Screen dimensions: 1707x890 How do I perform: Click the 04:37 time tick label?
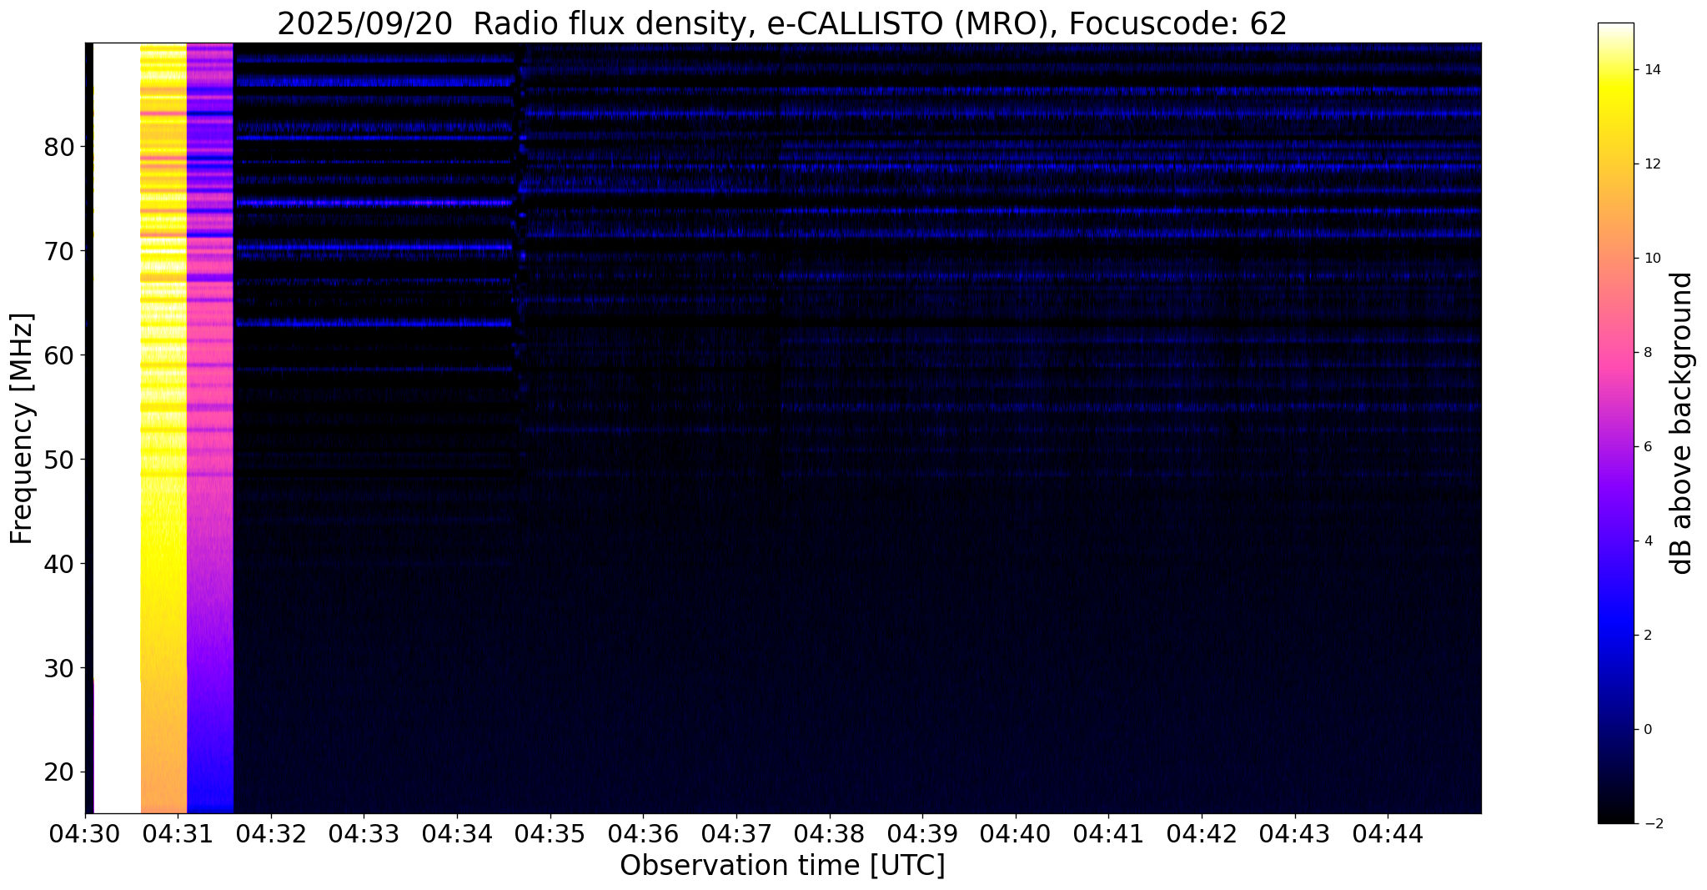click(736, 833)
